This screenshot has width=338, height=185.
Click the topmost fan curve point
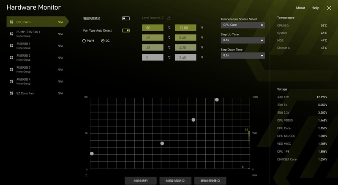217,100
